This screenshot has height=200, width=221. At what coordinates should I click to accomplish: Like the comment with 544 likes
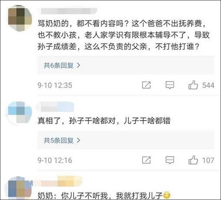pyautogui.click(x=193, y=85)
